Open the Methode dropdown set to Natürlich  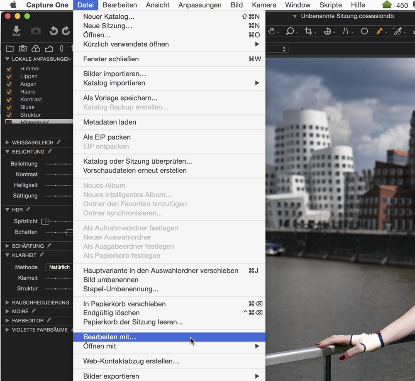[x=59, y=267]
